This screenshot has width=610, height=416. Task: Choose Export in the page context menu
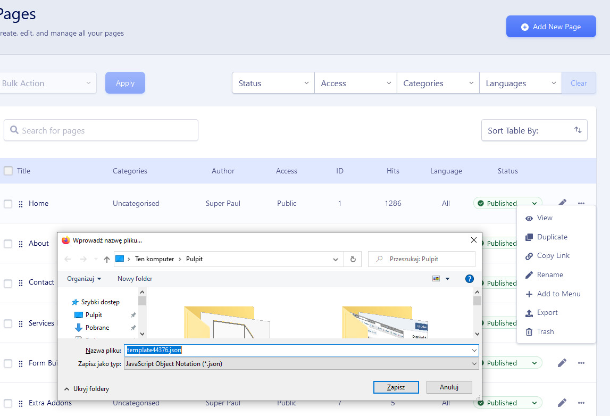[547, 312]
